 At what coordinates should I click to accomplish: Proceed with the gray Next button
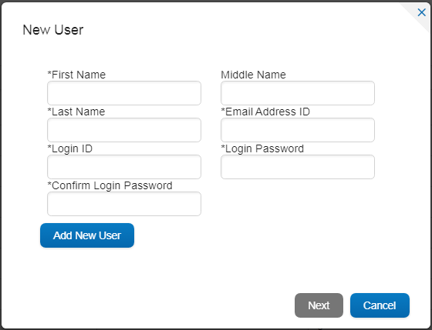click(x=319, y=305)
